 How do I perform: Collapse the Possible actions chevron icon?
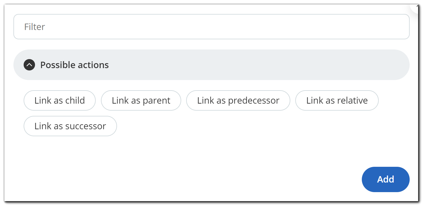click(29, 65)
